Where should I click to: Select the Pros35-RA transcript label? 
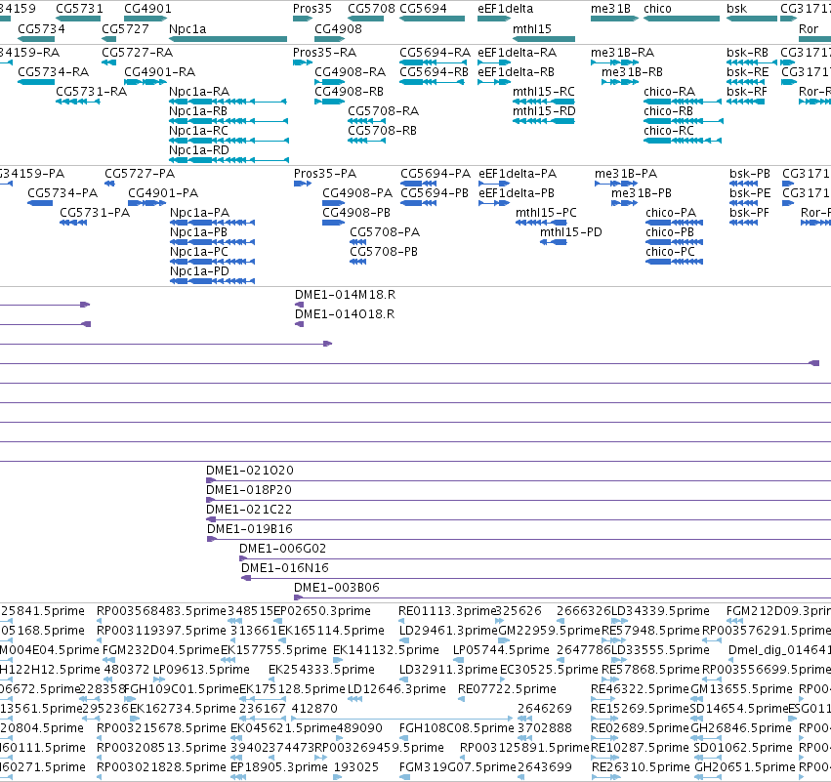[325, 53]
